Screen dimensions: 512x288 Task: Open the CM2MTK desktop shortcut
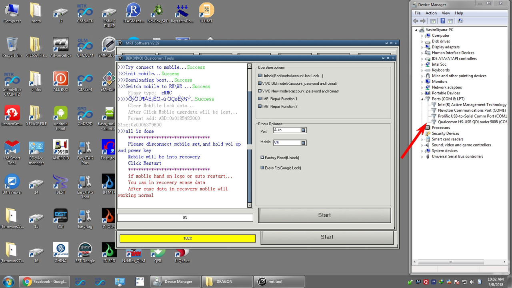[85, 13]
